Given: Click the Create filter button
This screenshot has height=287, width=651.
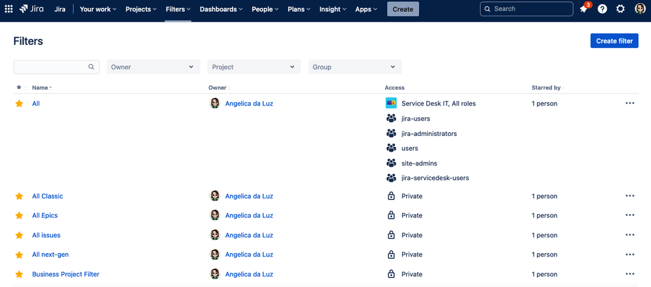Looking at the screenshot, I should (x=615, y=40).
